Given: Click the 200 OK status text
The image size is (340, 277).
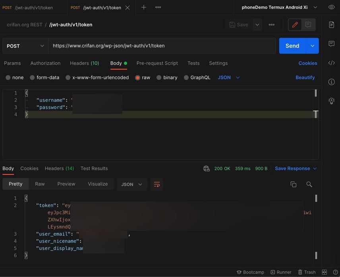Looking at the screenshot, I should [x=222, y=169].
